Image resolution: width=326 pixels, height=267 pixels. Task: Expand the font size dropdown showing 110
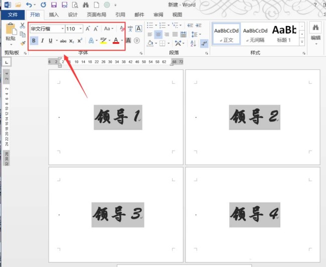[81, 29]
